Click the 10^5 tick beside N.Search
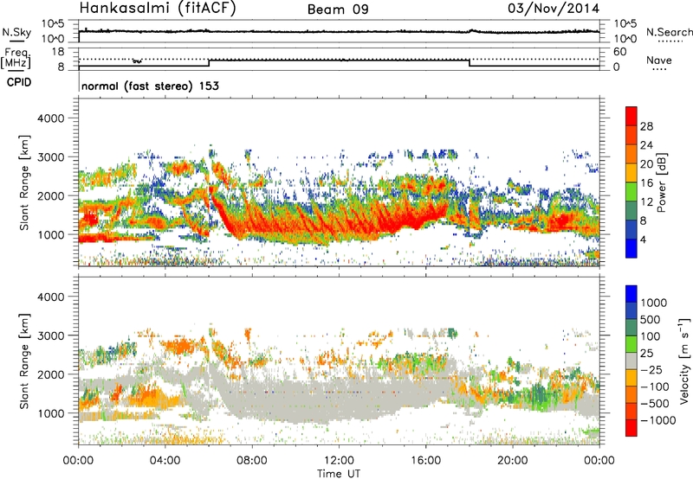This screenshot has width=693, height=479. point(625,23)
